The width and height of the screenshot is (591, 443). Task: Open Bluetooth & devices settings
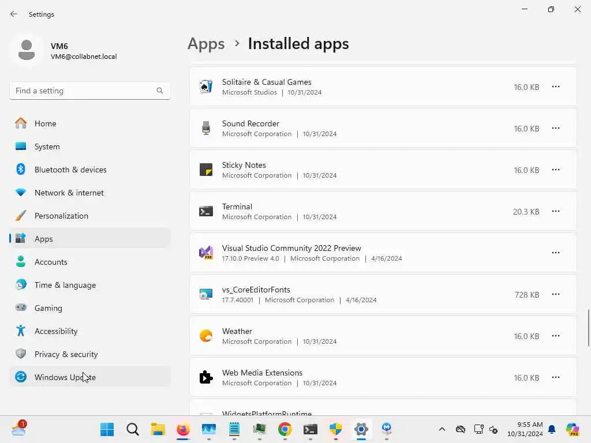tap(89, 170)
